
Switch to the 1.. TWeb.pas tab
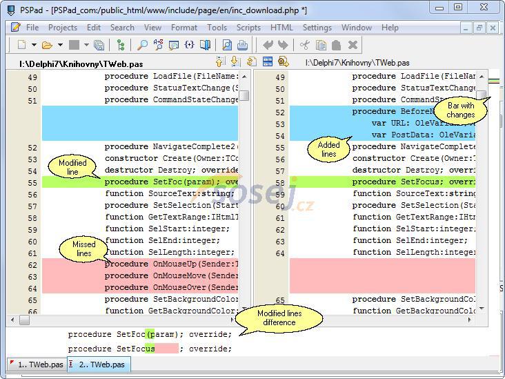coord(37,364)
